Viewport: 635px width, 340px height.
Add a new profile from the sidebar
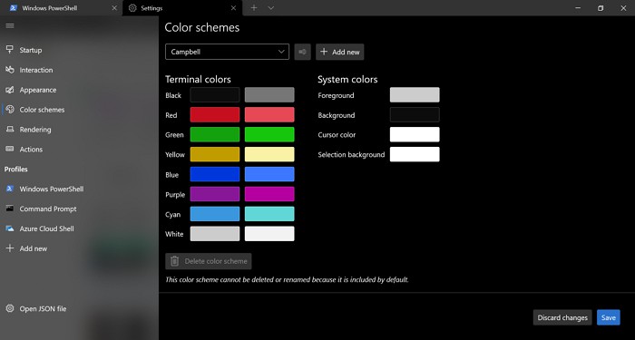(80, 248)
